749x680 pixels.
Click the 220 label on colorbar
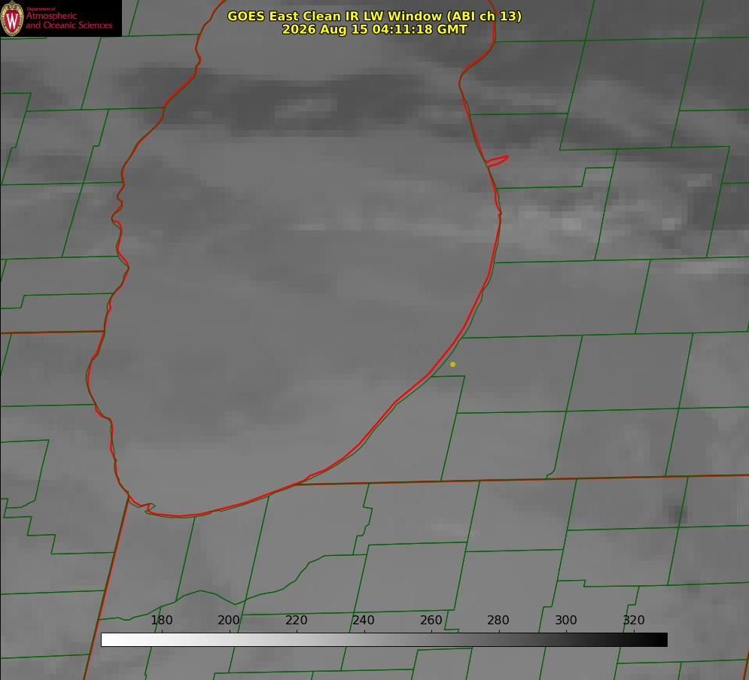[x=296, y=620]
